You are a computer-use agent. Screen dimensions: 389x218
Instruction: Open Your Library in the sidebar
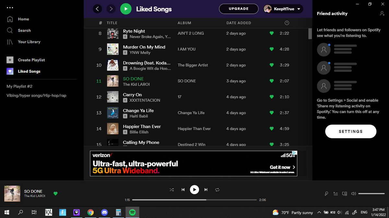[23, 42]
